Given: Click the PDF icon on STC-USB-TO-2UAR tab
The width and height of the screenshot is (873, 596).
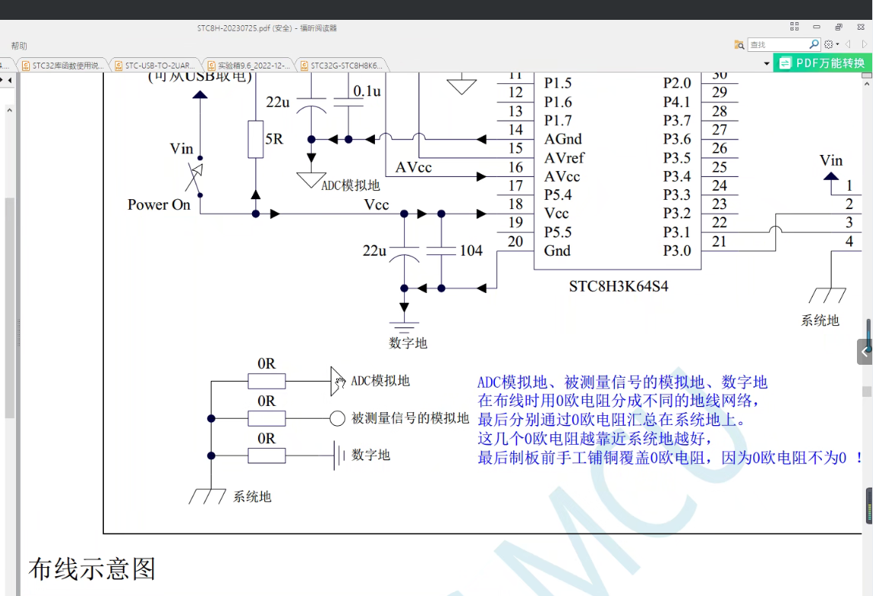Looking at the screenshot, I should 118,66.
